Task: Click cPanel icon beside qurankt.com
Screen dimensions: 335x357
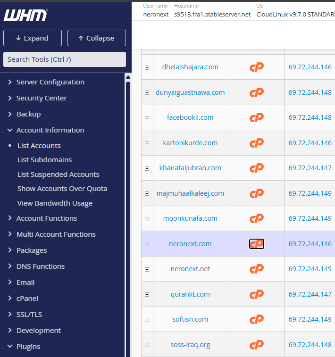Action: click(x=256, y=294)
